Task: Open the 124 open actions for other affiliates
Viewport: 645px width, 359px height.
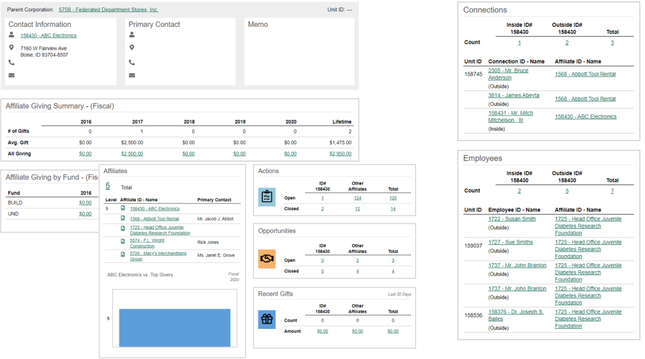Action: tap(357, 198)
